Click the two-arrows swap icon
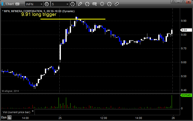Image resolution: width=193 pixels, height=121 pixels. (x=117, y=4)
